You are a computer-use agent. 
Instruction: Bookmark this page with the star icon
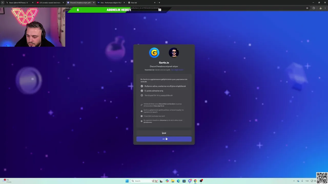pos(307,8)
